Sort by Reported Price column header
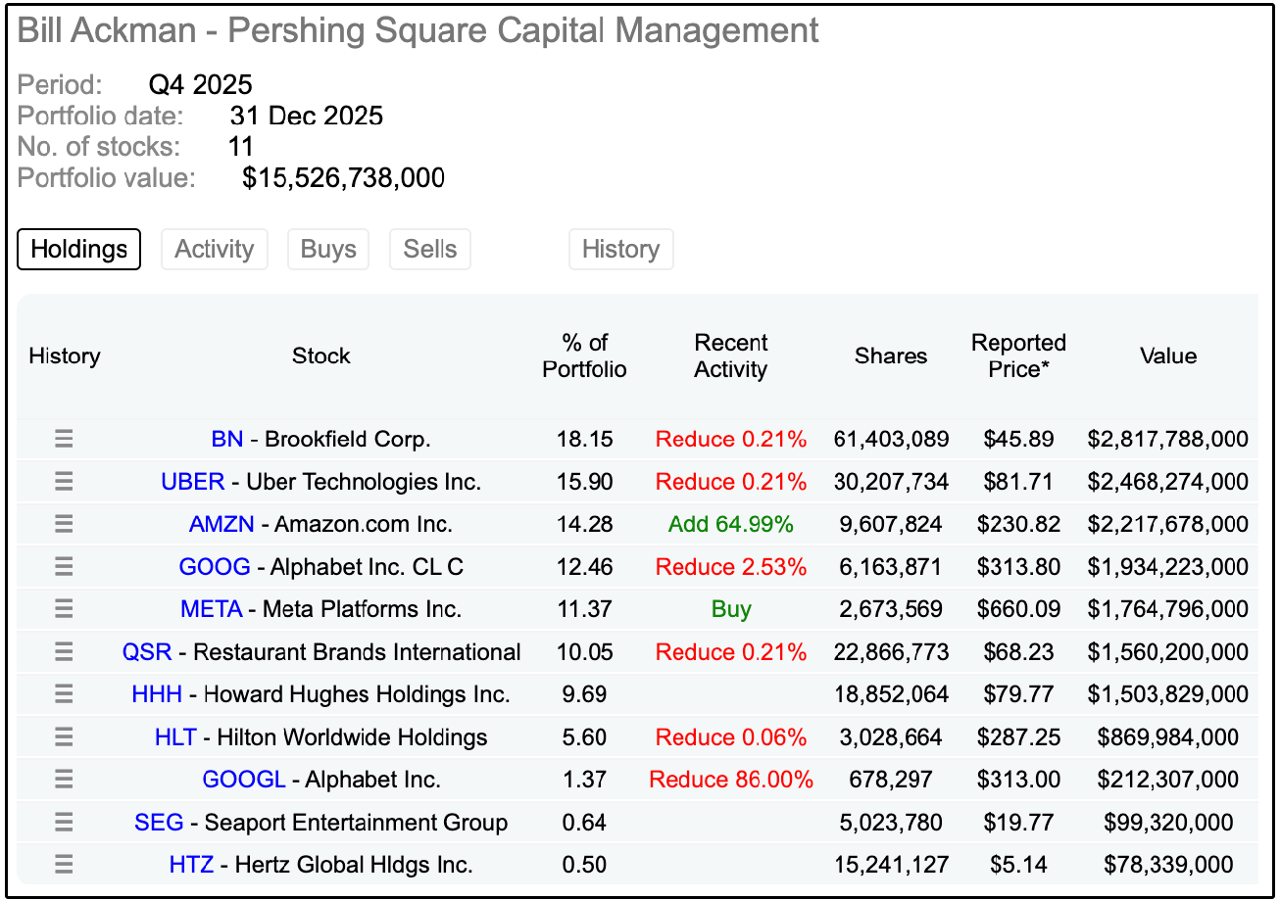This screenshot has width=1280, height=901. [x=1019, y=356]
